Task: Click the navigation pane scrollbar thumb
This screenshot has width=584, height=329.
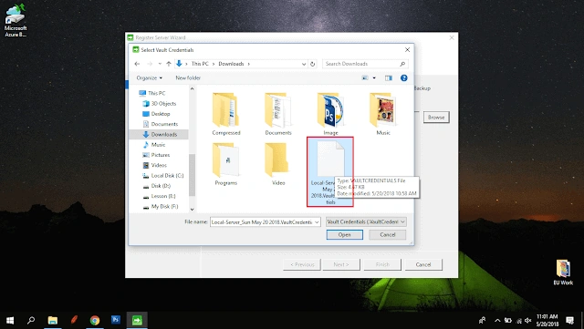Action: click(x=192, y=175)
